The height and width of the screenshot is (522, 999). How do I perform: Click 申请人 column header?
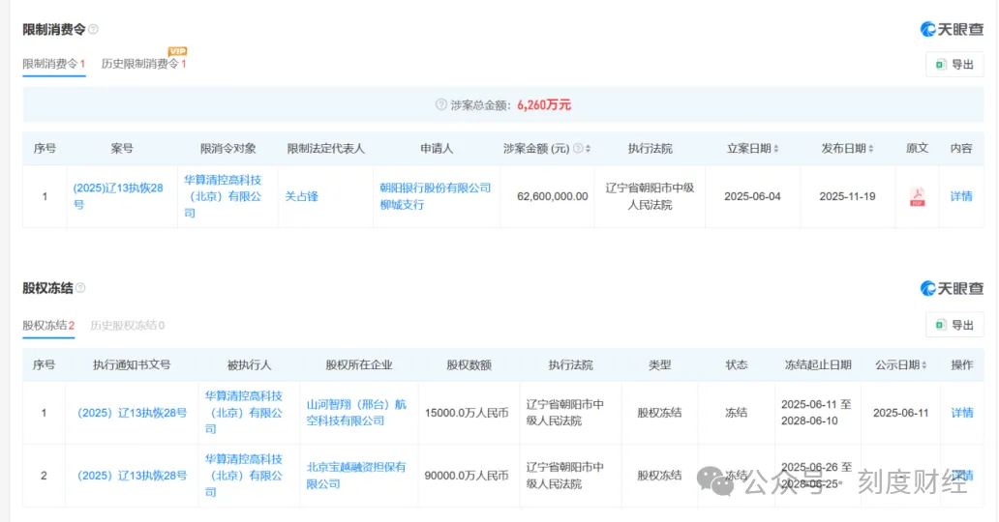[x=437, y=148]
